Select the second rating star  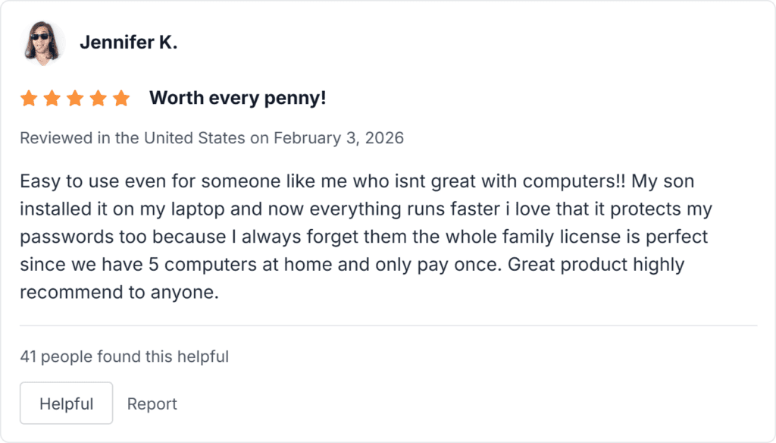pyautogui.click(x=52, y=99)
